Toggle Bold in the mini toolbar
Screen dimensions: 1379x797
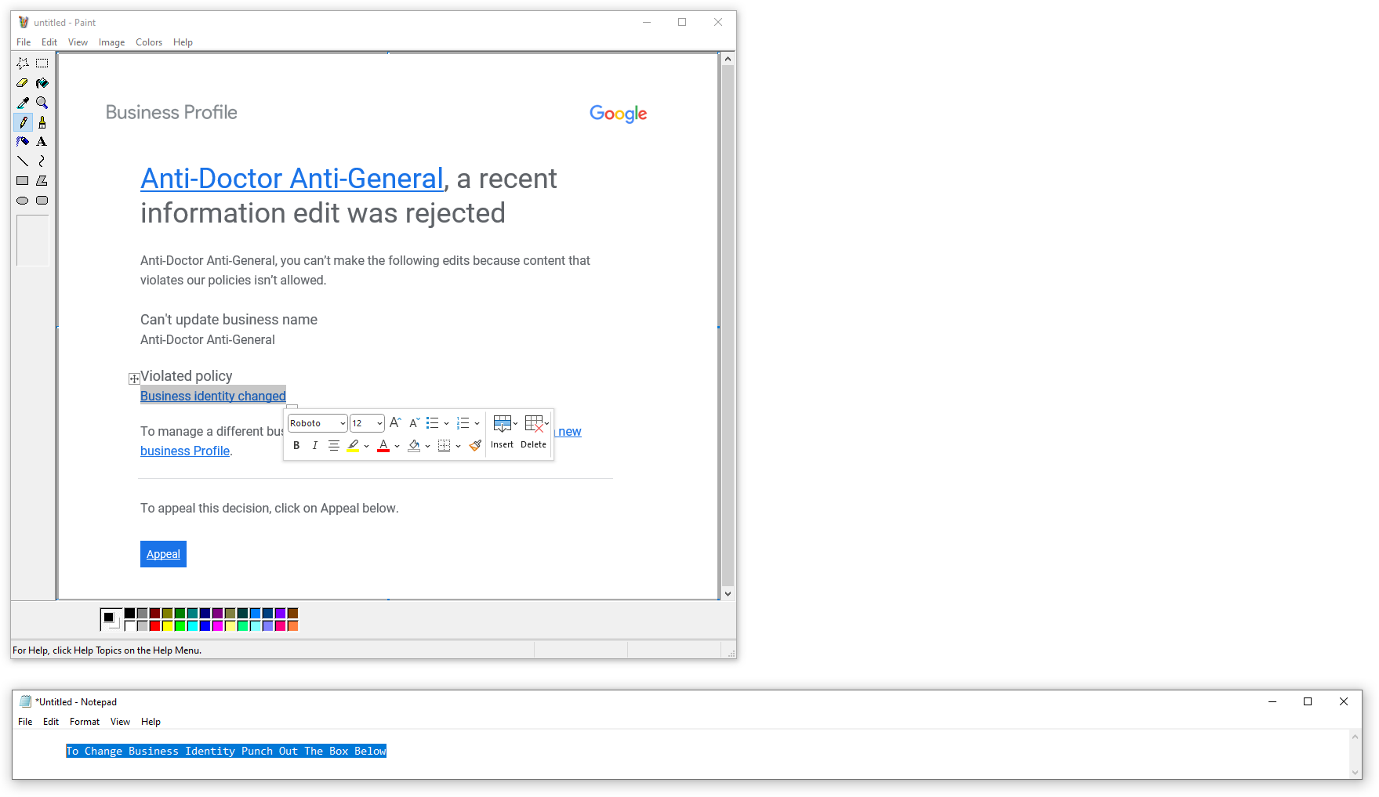point(296,446)
